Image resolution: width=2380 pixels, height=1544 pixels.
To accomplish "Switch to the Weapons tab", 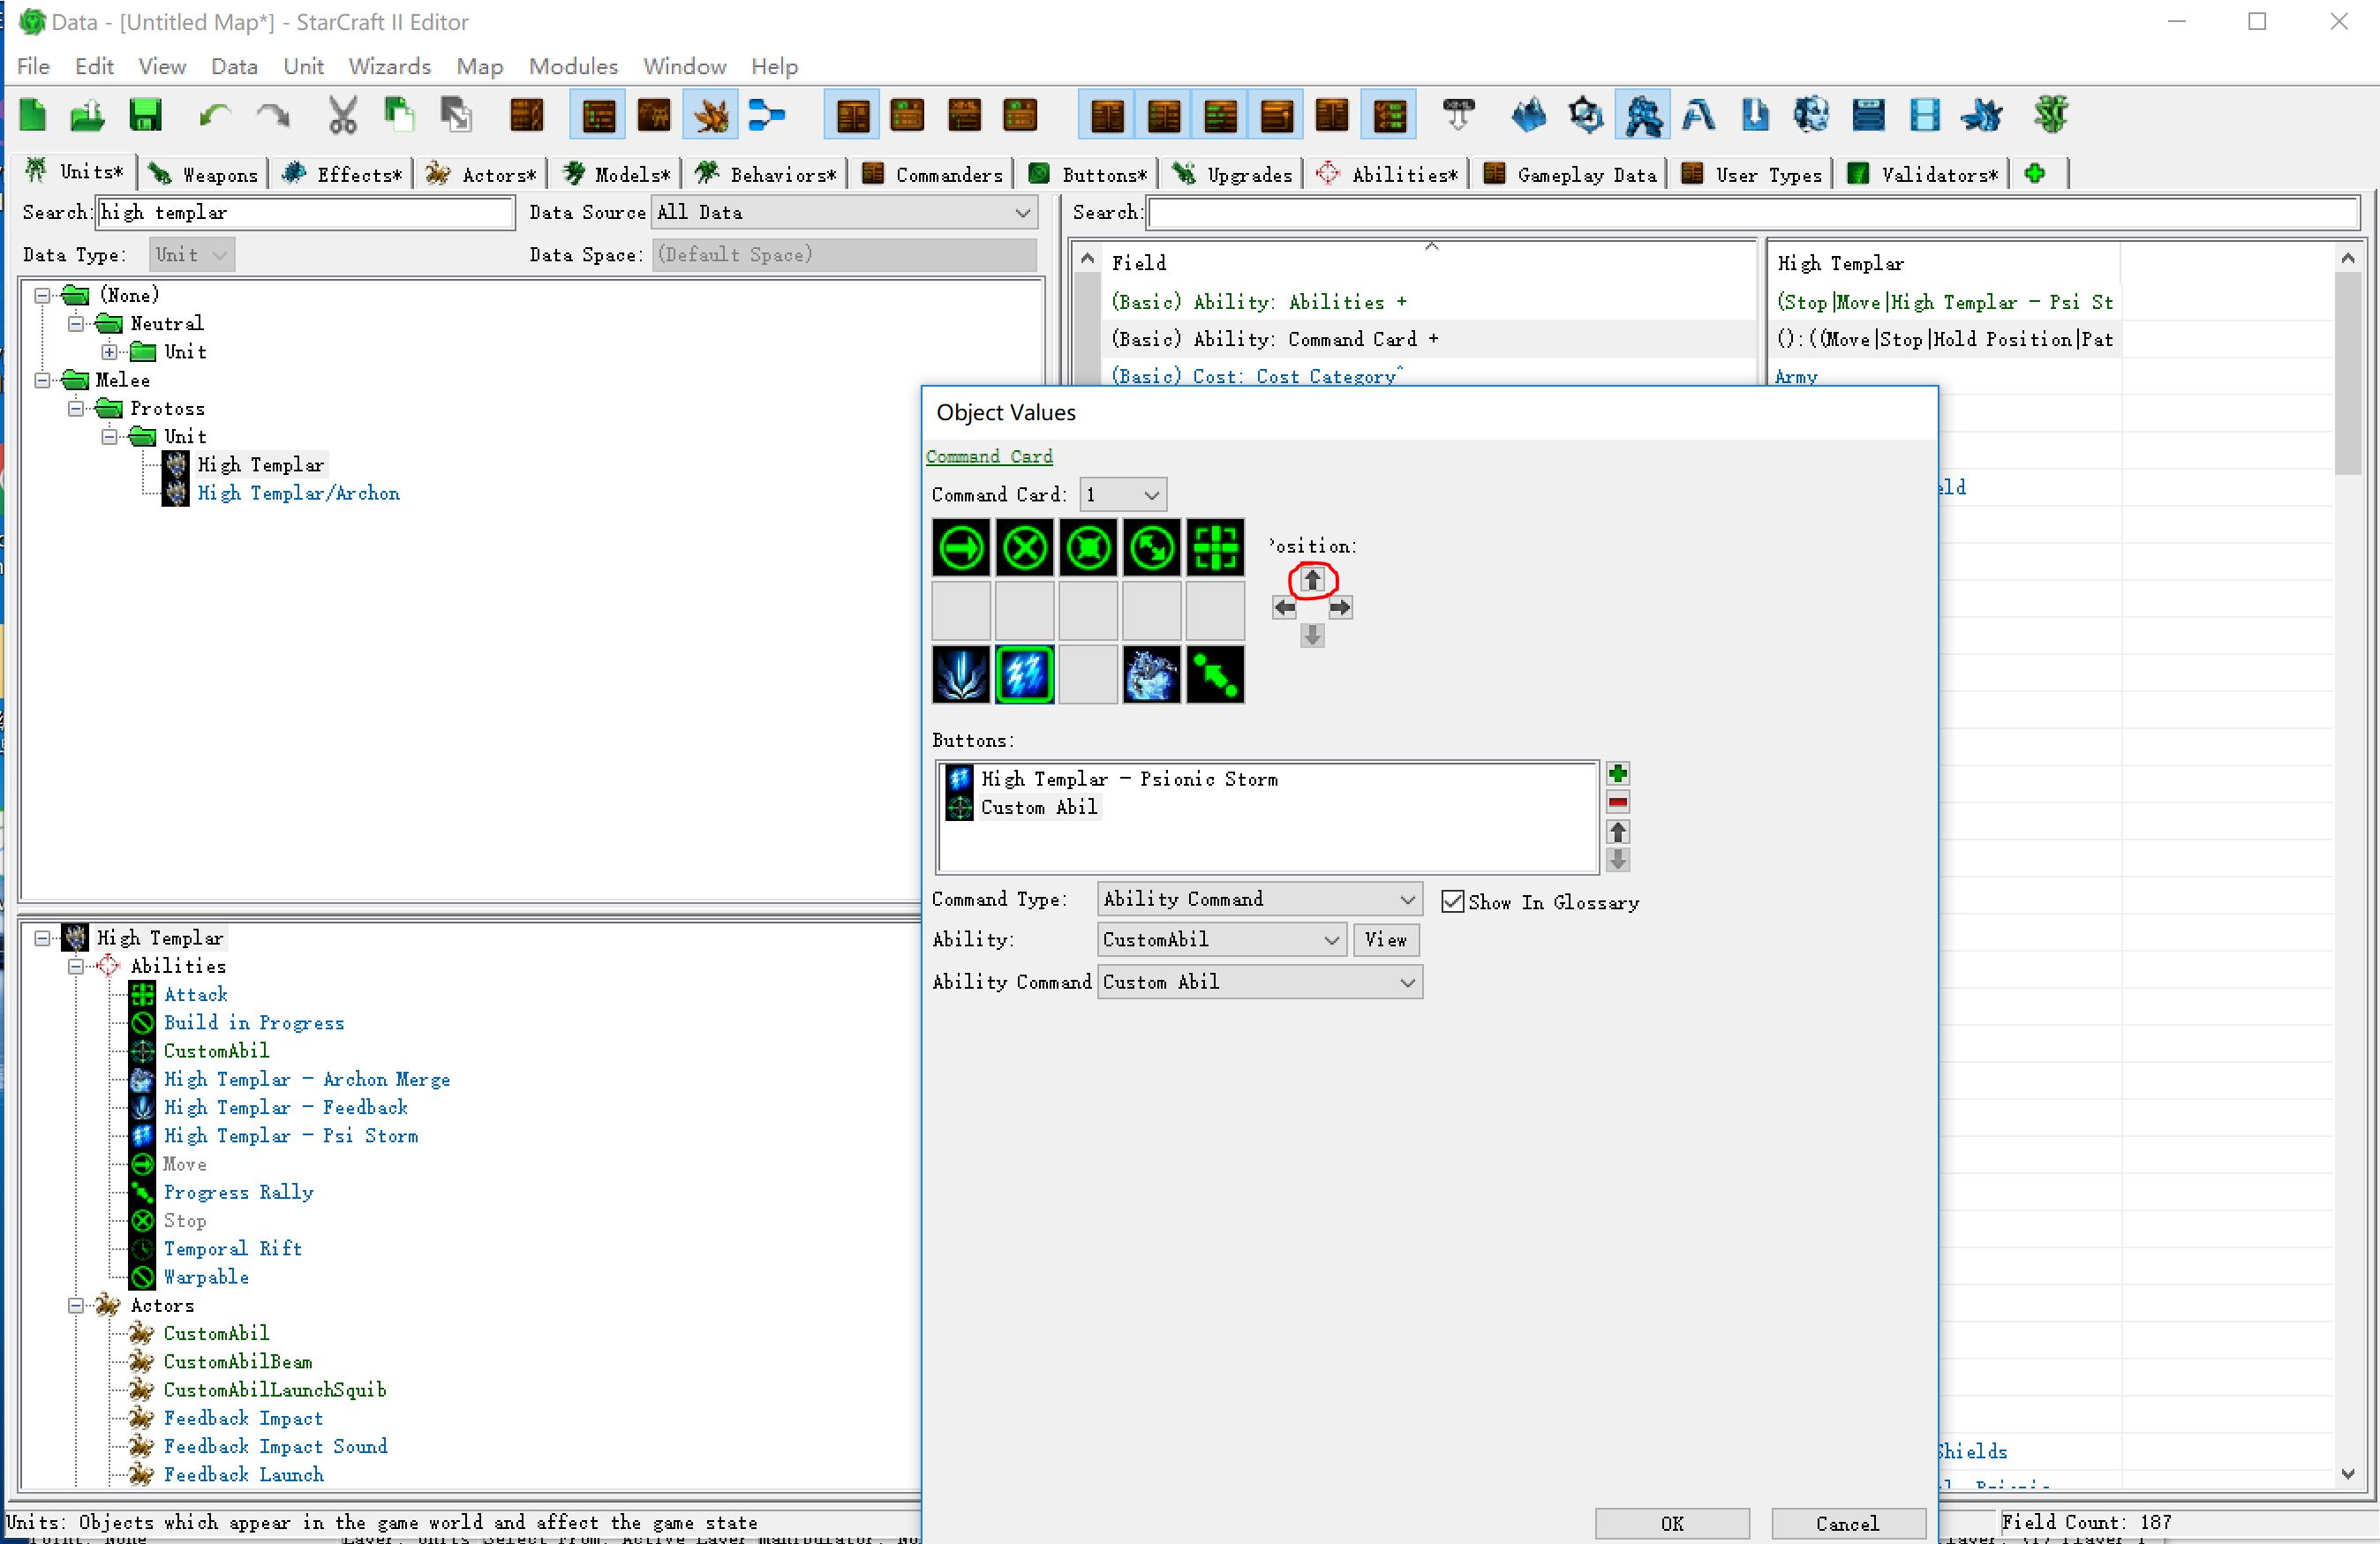I will [x=204, y=174].
